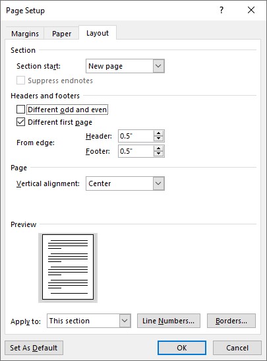
Task: Enable Different odd and even checkbox
Action: pos(20,110)
